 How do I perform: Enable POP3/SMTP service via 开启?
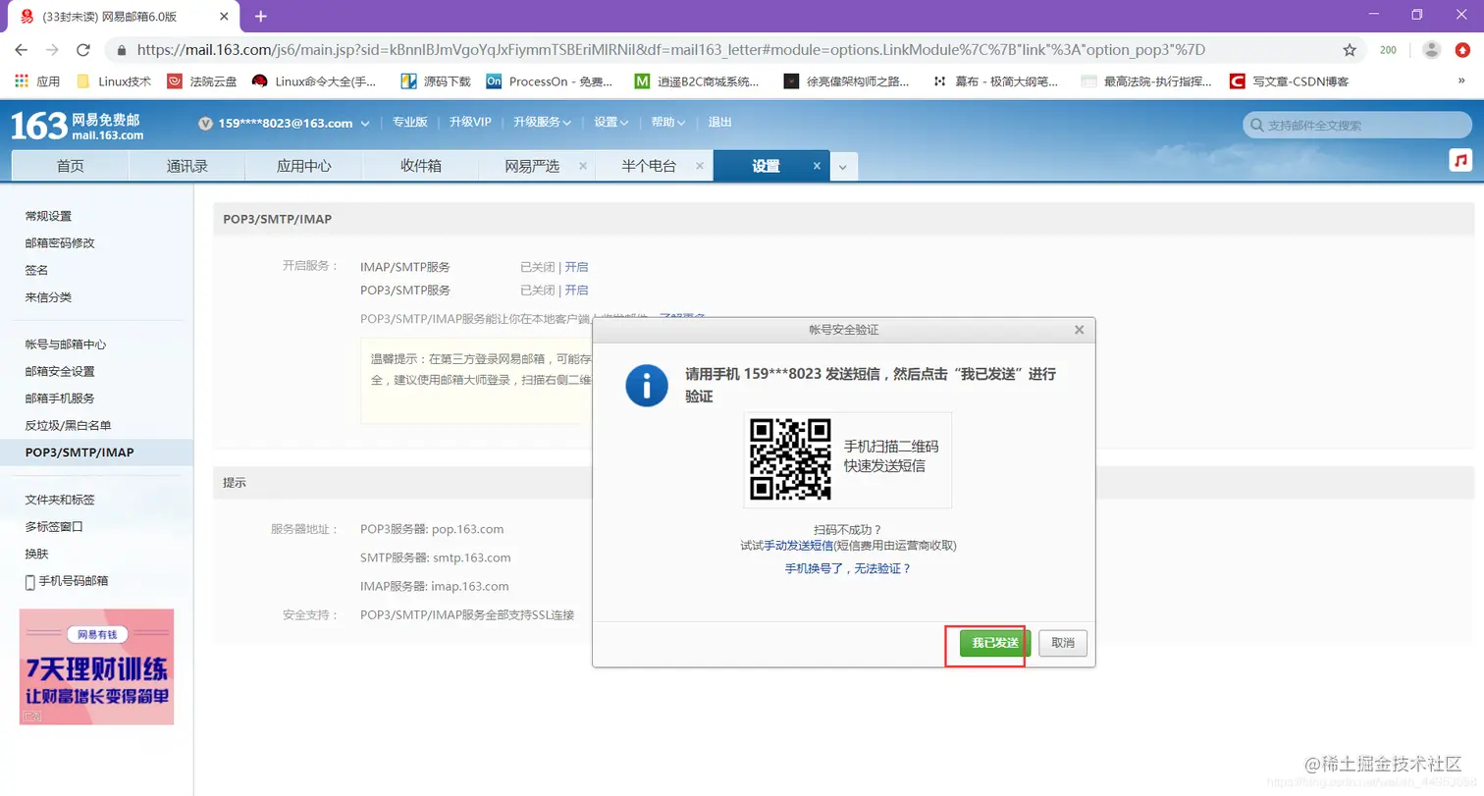(576, 291)
